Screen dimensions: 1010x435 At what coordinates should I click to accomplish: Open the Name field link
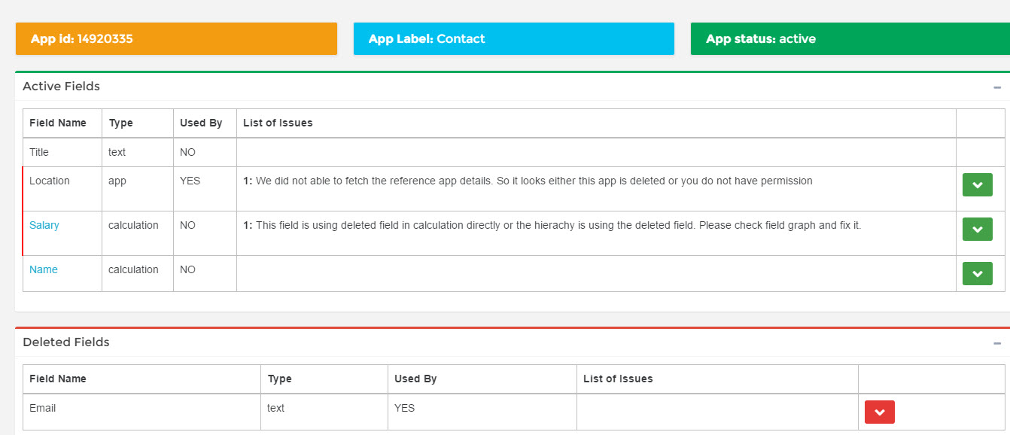43,269
